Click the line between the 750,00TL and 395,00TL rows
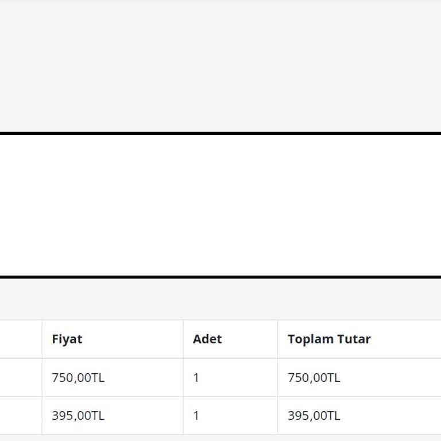 coord(220,396)
